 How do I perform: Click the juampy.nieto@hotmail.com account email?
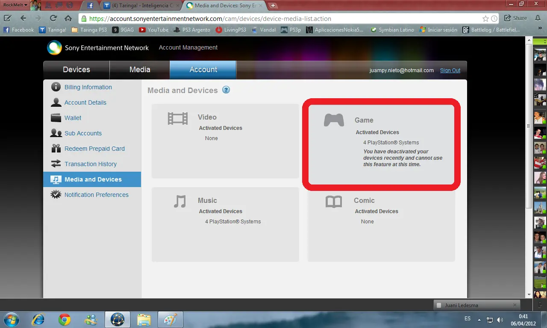pyautogui.click(x=402, y=70)
